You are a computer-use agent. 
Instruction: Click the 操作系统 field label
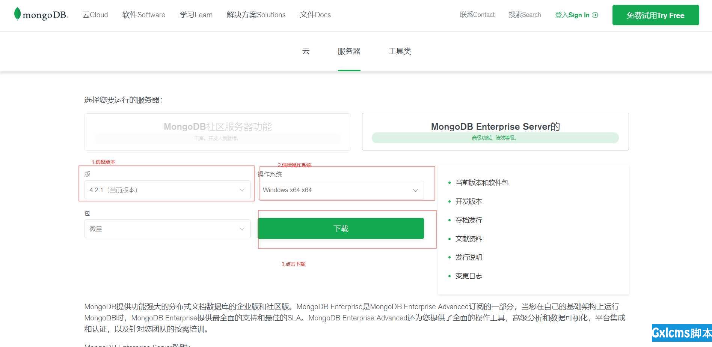[270, 174]
